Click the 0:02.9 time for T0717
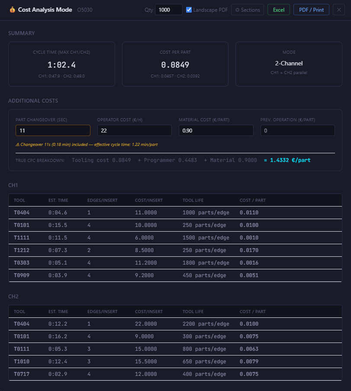Screen dimensions: 351x391 [58, 374]
